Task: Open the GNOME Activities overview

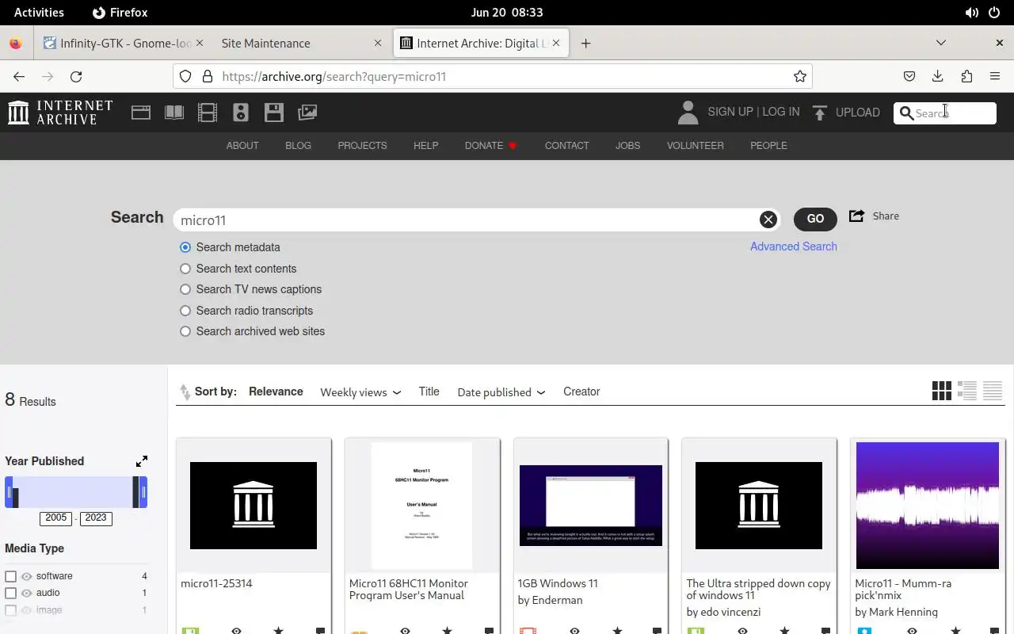Action: click(39, 13)
